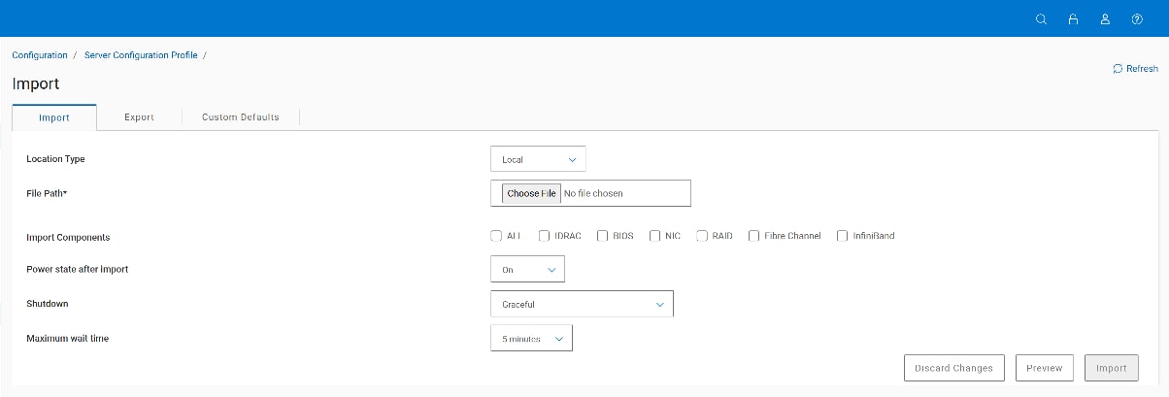Enable the BIOS checkbox

[x=603, y=236]
